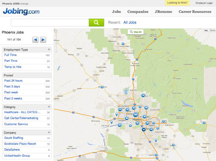Screen dimensions: 216x161
Task: Select the dark blue 32 jobs marker
Action: [144, 129]
